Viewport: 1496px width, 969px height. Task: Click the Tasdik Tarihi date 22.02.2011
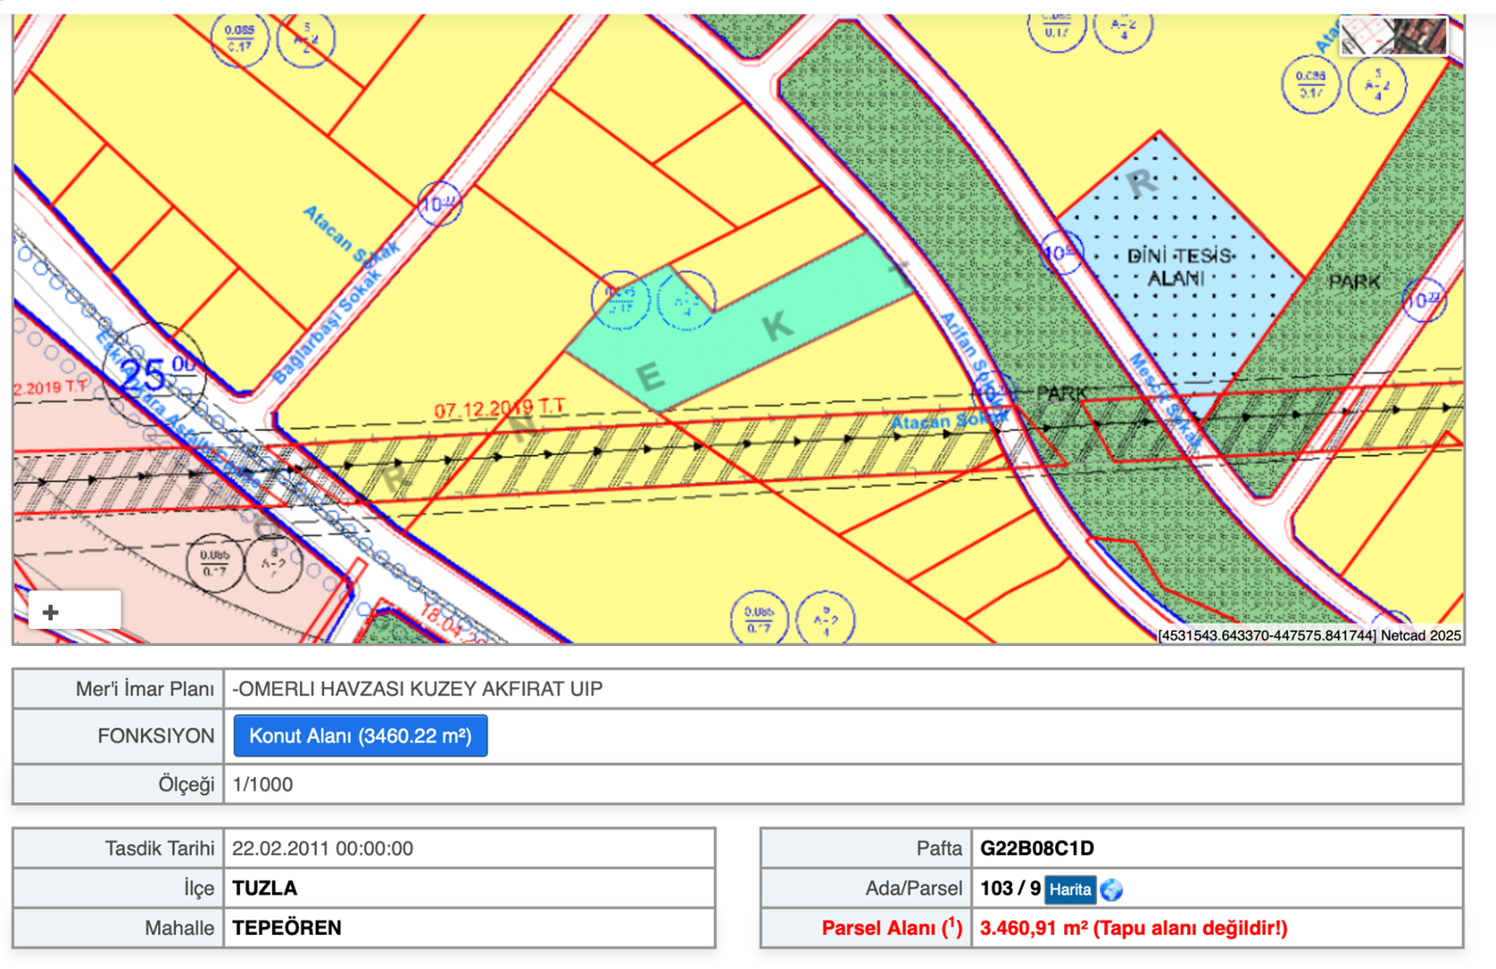tap(322, 848)
